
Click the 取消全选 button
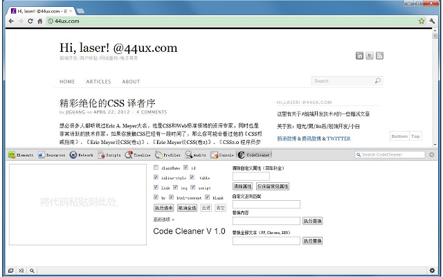point(187,208)
